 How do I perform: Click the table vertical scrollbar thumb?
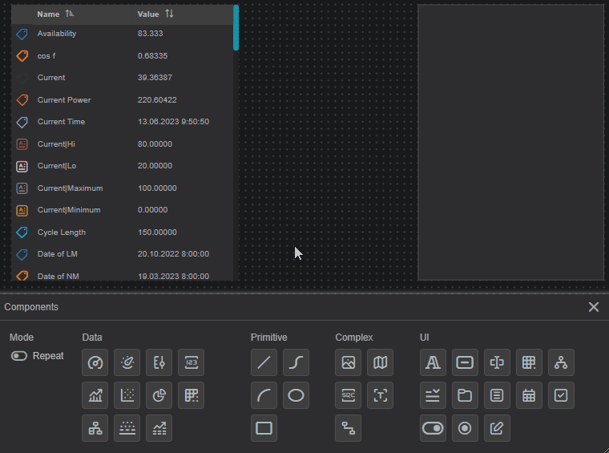[x=236, y=27]
